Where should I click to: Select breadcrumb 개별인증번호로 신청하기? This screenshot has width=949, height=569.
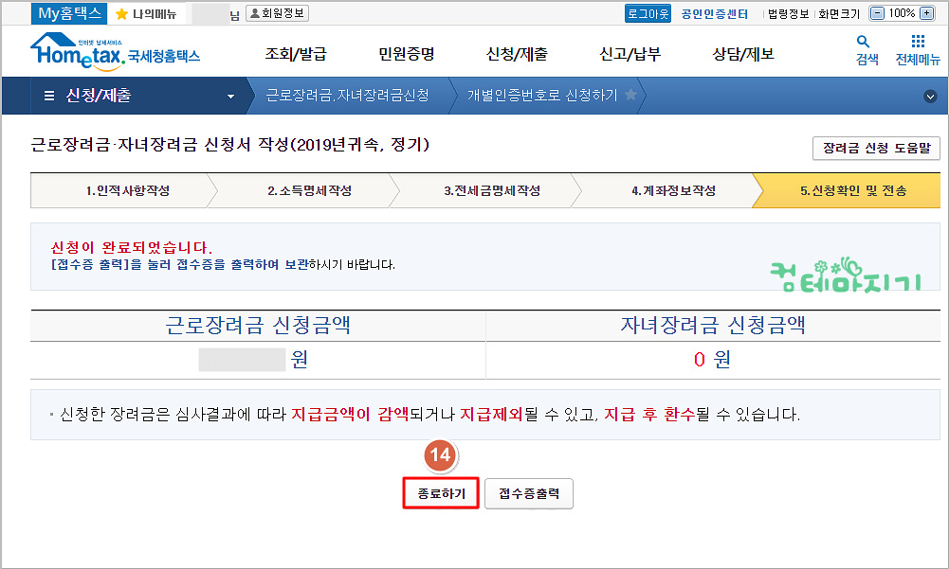pos(542,95)
